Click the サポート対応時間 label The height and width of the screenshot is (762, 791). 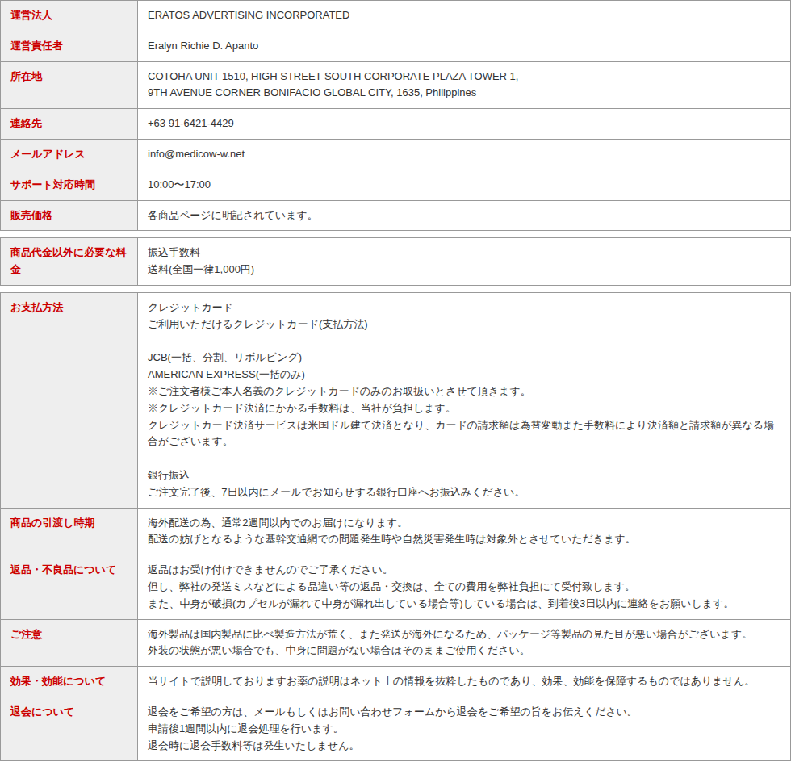52,185
